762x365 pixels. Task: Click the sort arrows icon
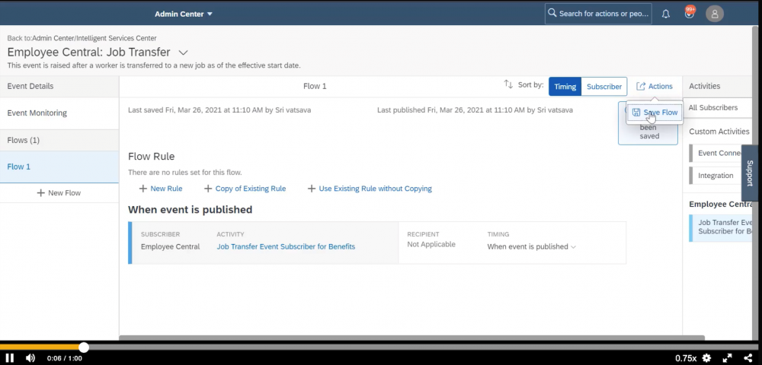coord(508,84)
